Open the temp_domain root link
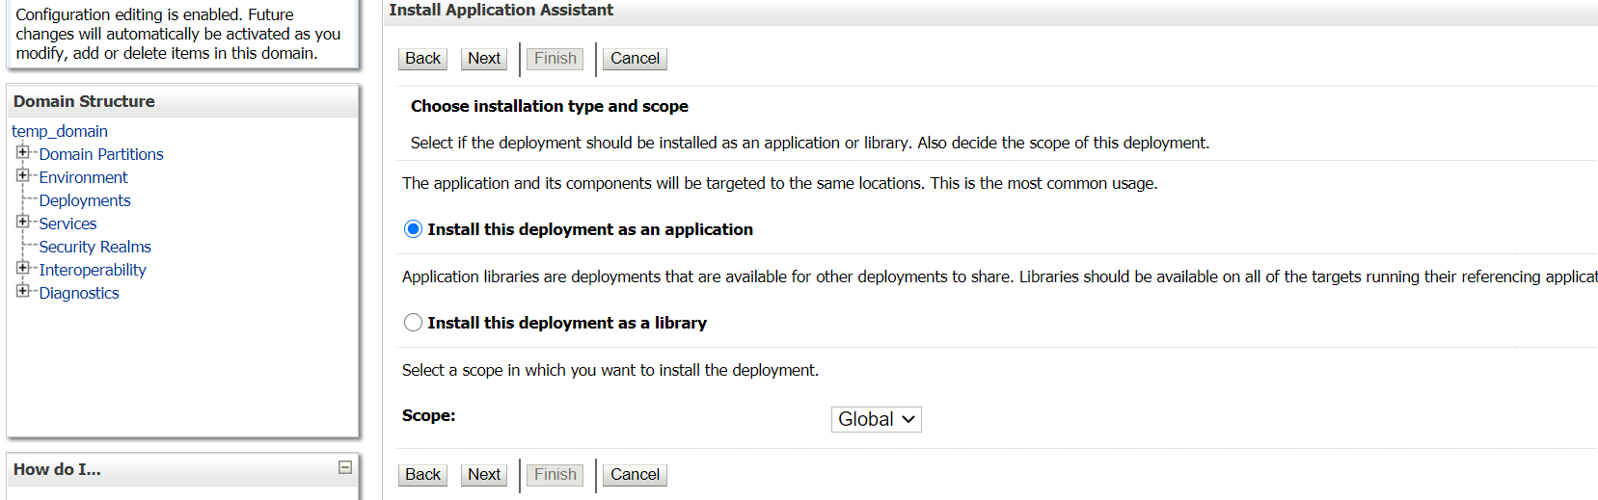 point(60,131)
